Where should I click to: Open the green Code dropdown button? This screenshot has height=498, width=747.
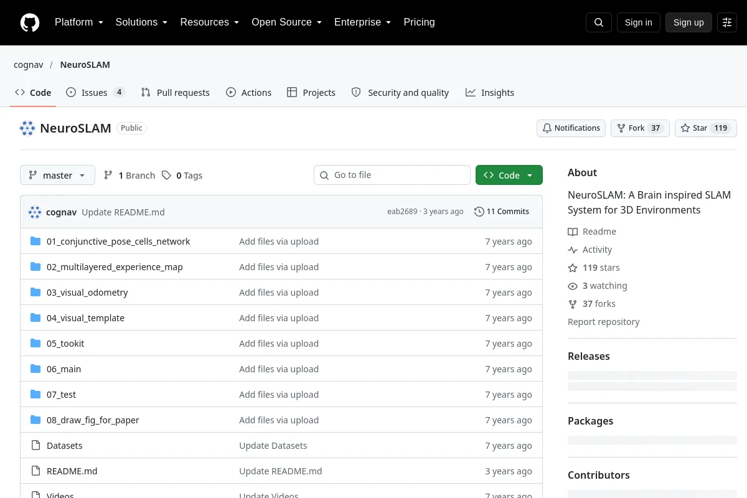coord(509,175)
